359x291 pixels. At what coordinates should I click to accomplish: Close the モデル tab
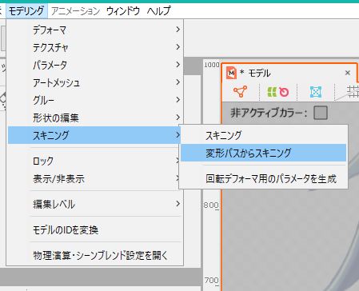click(x=347, y=73)
